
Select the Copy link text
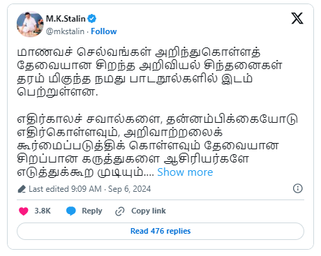[x=149, y=211]
